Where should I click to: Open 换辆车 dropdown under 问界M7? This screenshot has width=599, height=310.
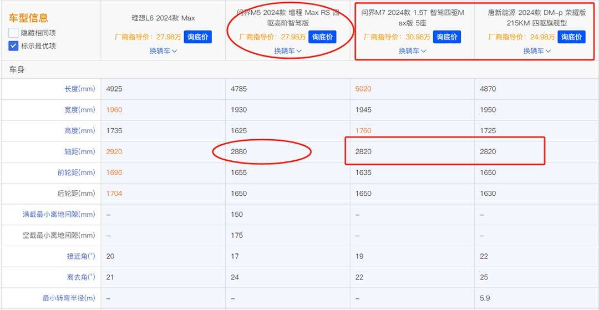pyautogui.click(x=412, y=51)
